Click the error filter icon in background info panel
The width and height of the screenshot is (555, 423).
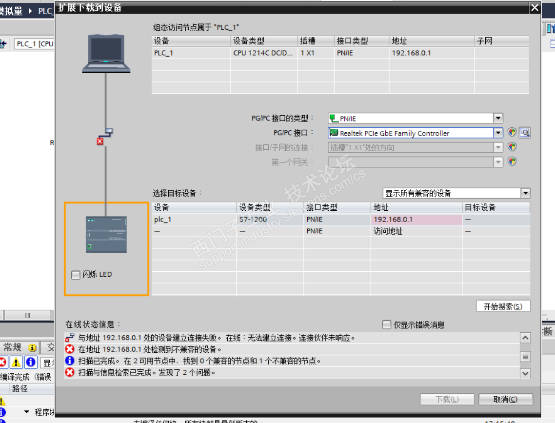pos(3,362)
